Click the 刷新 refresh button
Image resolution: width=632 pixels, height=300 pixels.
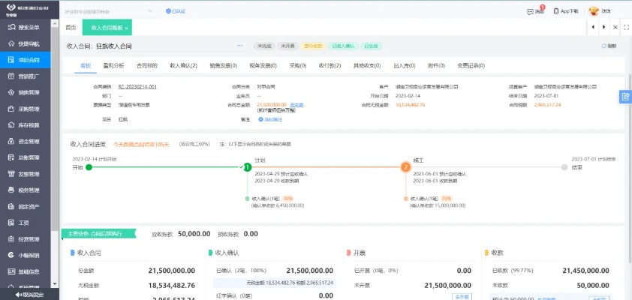tap(609, 46)
